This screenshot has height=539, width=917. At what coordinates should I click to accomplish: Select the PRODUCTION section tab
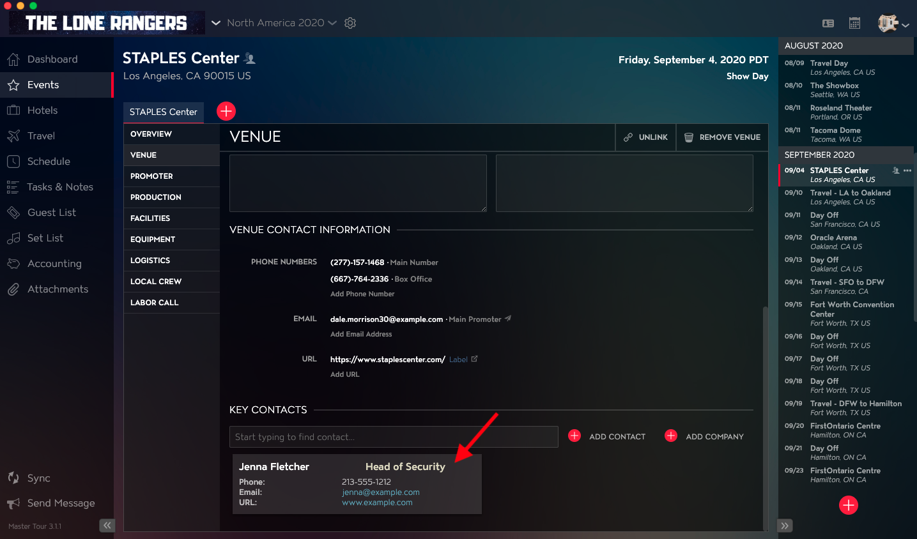(171, 197)
